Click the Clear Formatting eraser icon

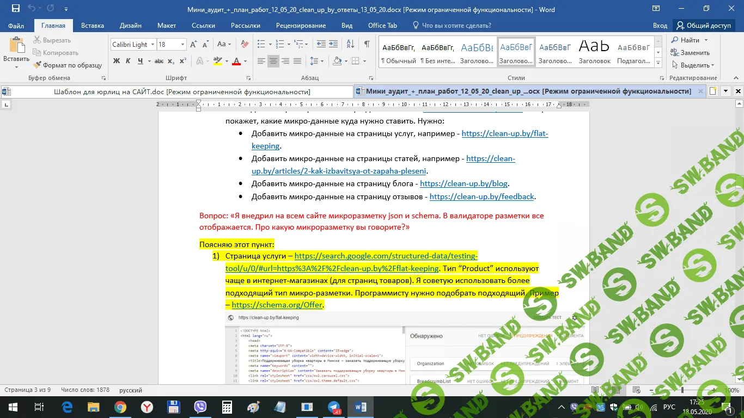click(244, 44)
